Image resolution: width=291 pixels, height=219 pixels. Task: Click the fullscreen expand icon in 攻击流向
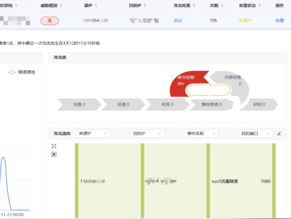tap(54, 146)
